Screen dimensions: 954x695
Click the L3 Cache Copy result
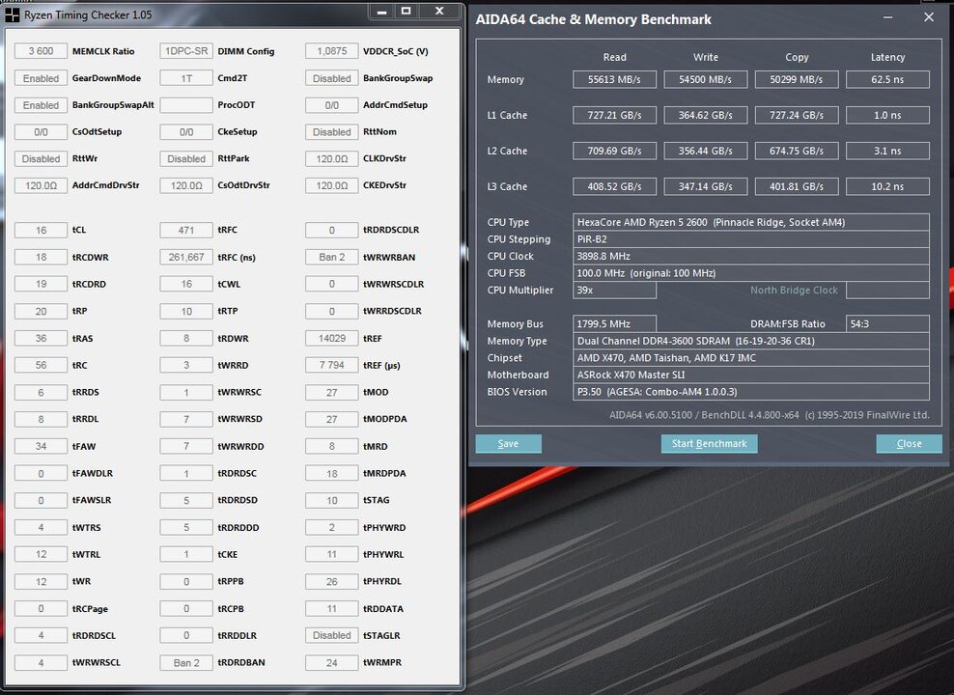point(797,186)
